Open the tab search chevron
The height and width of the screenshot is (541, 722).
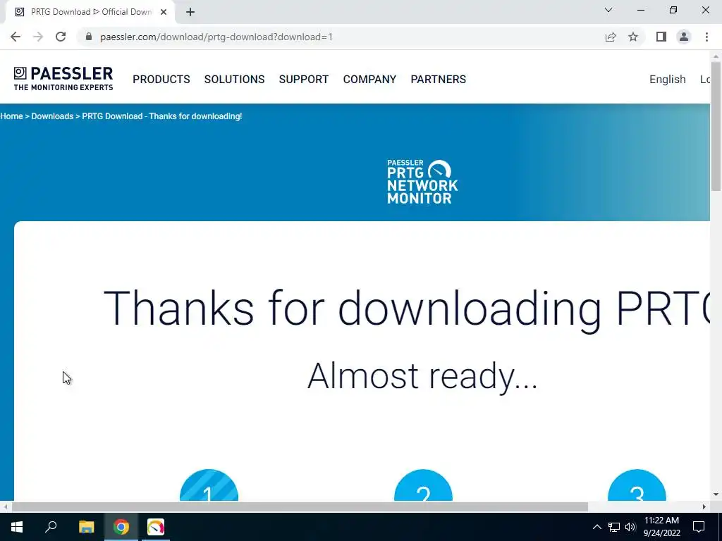[608, 10]
